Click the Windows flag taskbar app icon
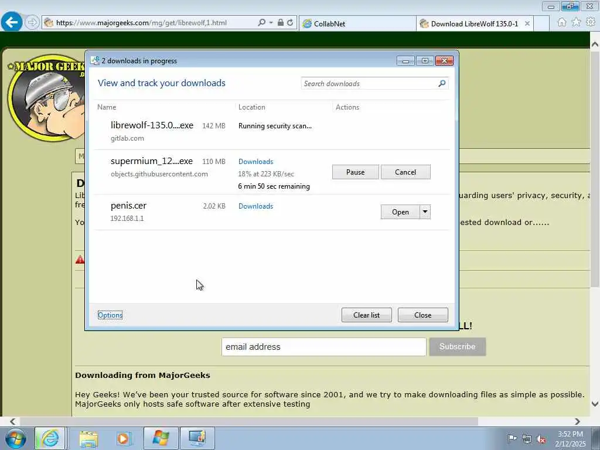600x450 pixels. pos(161,438)
